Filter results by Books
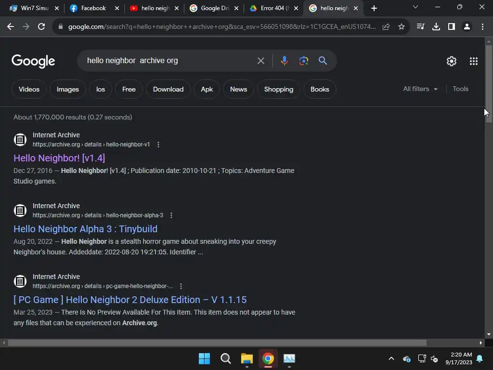 [x=320, y=89]
